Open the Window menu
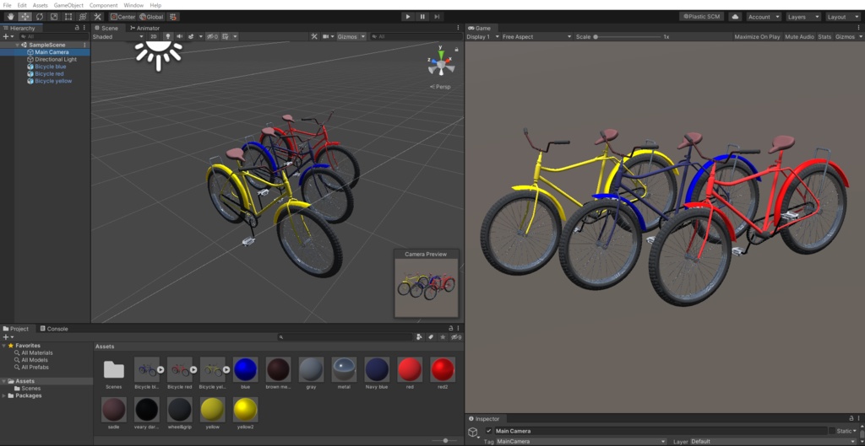Screen dimensions: 865x446 tap(133, 5)
